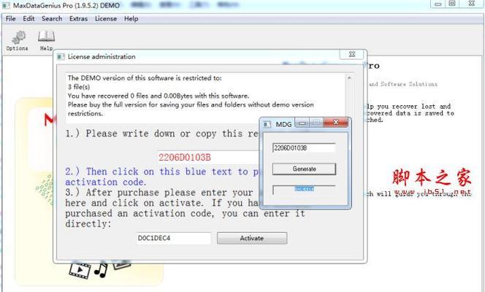Click the red request code 2206D0103B
This screenshot has height=292, width=485.
[x=185, y=157]
